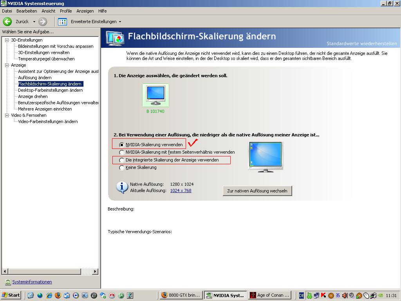Open 3D-Einstellungen verwalten
Image resolution: width=401 pixels, height=301 pixels.
pyautogui.click(x=44, y=53)
